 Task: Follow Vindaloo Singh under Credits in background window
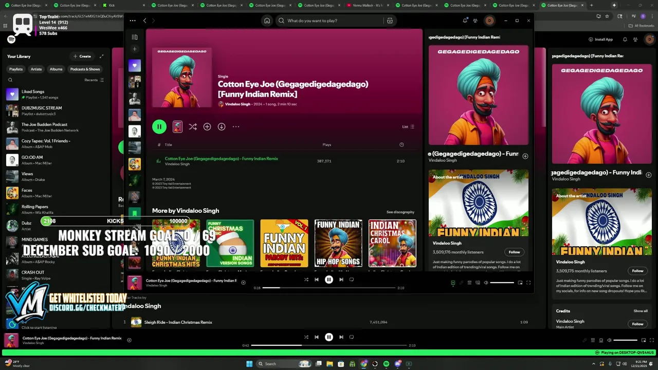point(637,324)
